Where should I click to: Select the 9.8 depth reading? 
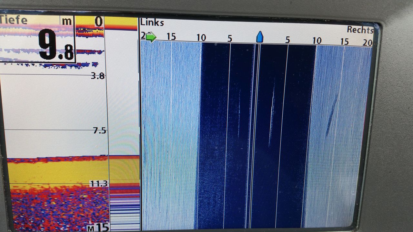coord(55,45)
